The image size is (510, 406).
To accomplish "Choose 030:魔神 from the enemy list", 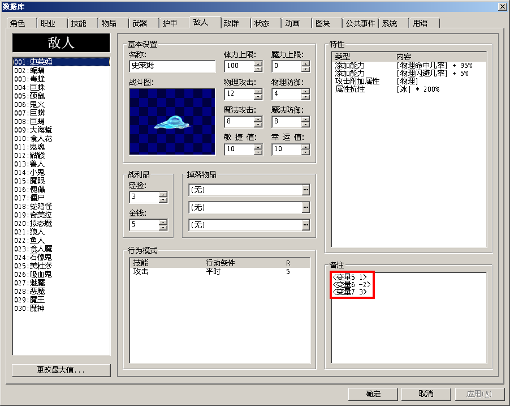I will [61, 308].
